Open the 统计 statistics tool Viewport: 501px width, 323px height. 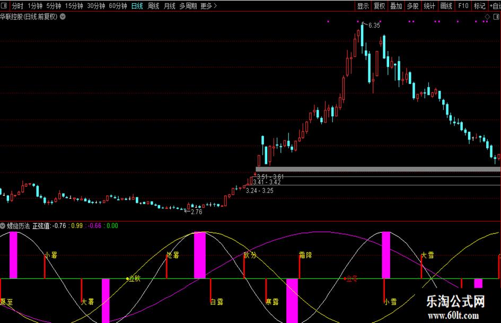tap(429, 6)
